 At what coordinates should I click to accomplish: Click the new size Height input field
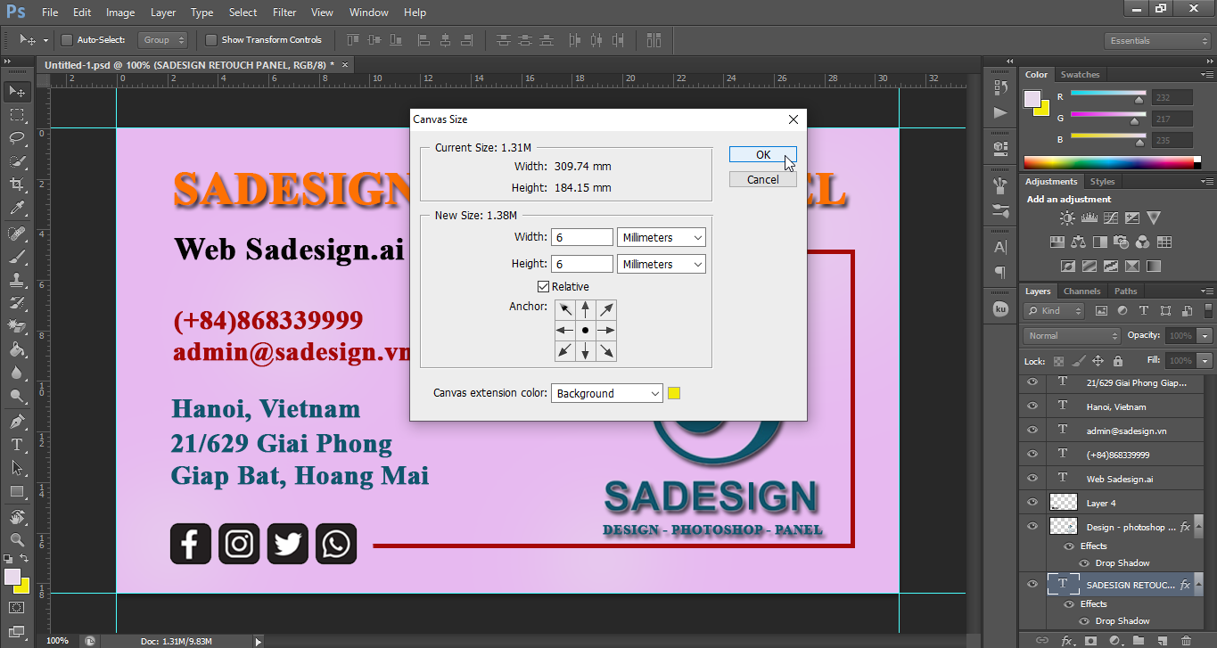point(582,265)
